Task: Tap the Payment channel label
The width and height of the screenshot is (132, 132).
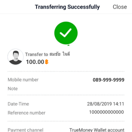Action: tap(25, 130)
